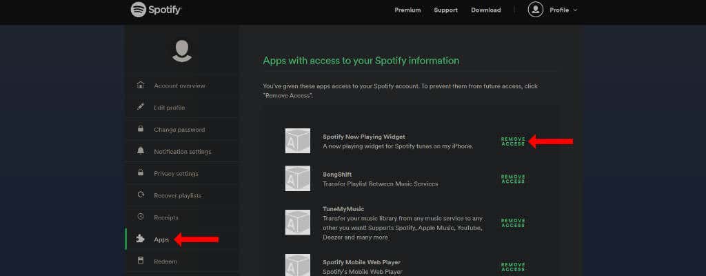This screenshot has width=706, height=276.
Task: Click the clock icon beside Receipts
Action: 141,217
